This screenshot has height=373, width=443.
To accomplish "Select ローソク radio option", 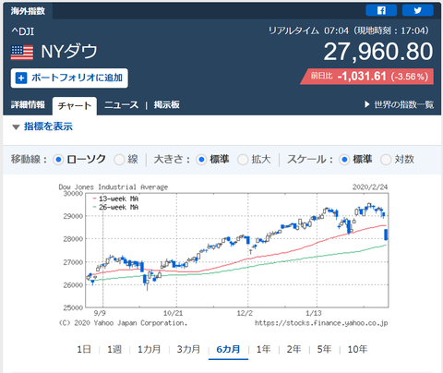I will click(x=58, y=160).
